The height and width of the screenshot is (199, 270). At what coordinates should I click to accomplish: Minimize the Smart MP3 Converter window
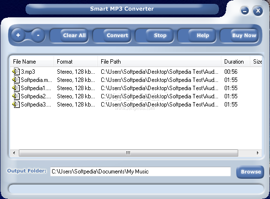245,11
